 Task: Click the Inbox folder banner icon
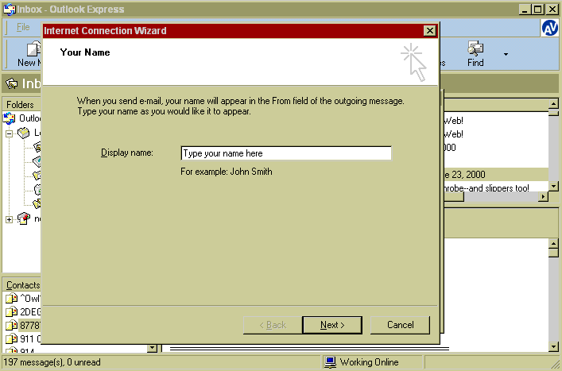click(11, 83)
